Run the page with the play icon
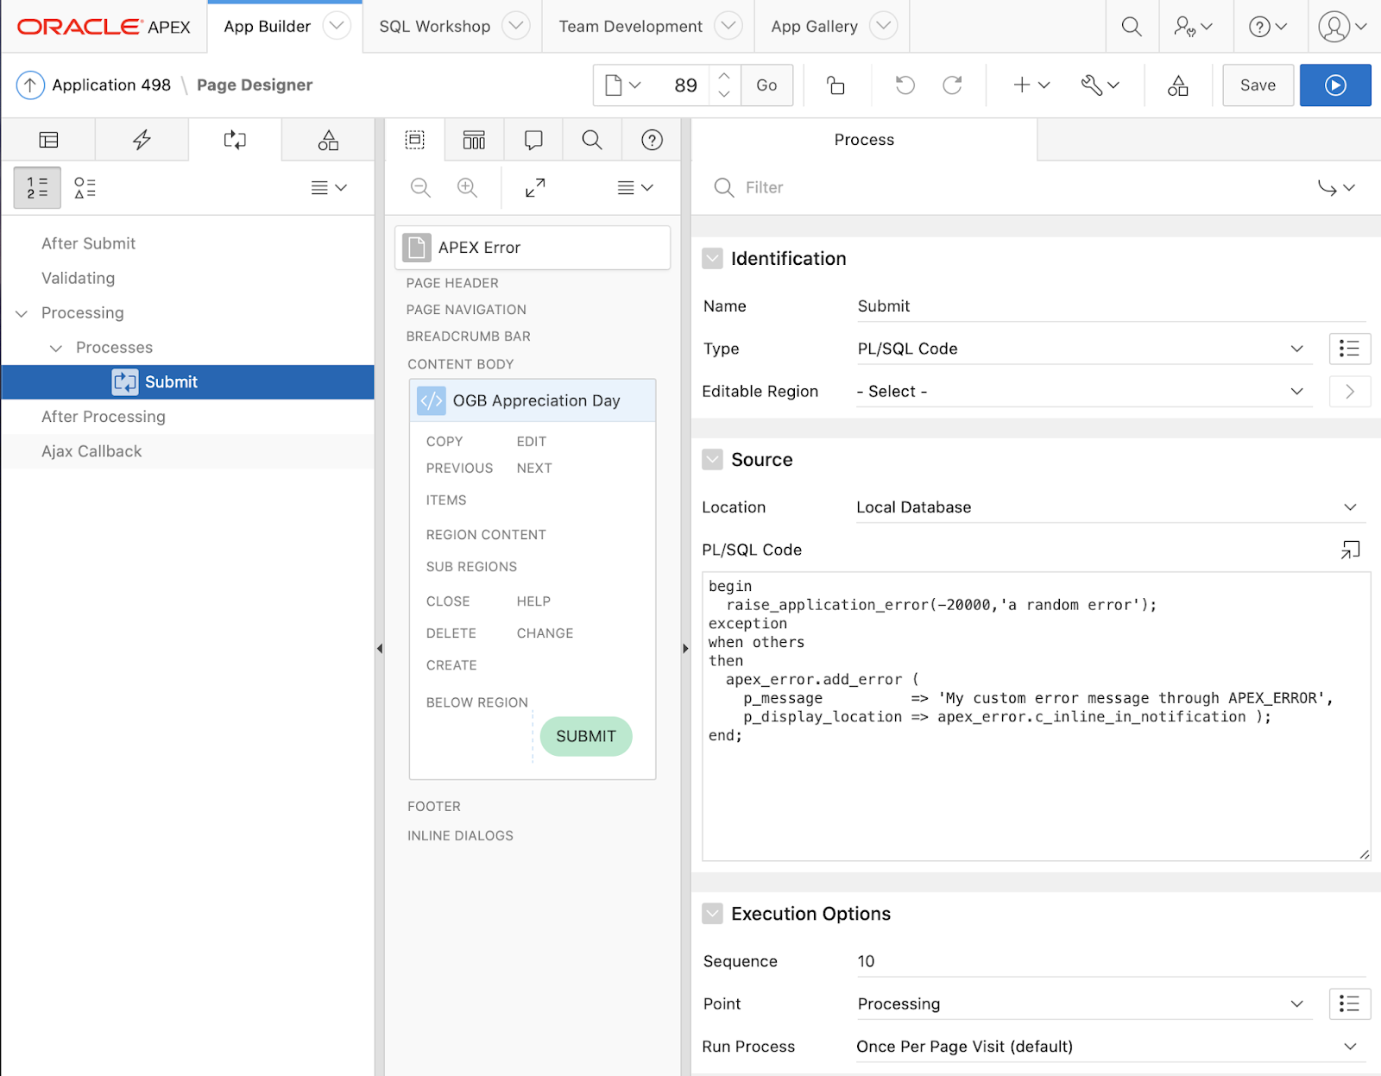Viewport: 1381px width, 1076px height. click(1334, 85)
